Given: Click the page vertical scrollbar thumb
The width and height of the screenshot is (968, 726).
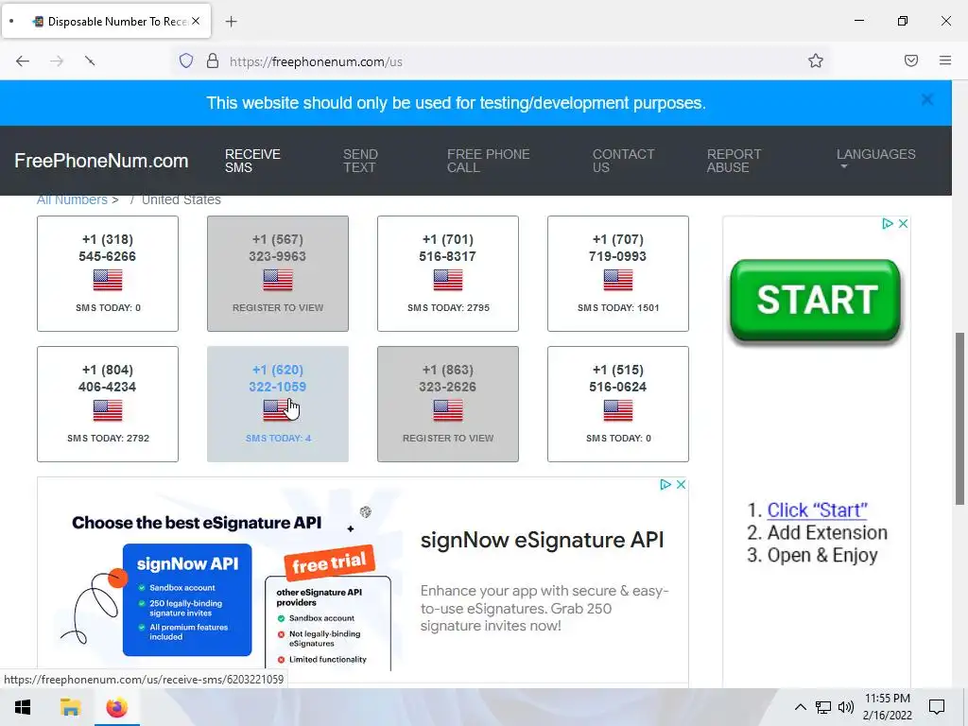Looking at the screenshot, I should (x=959, y=419).
